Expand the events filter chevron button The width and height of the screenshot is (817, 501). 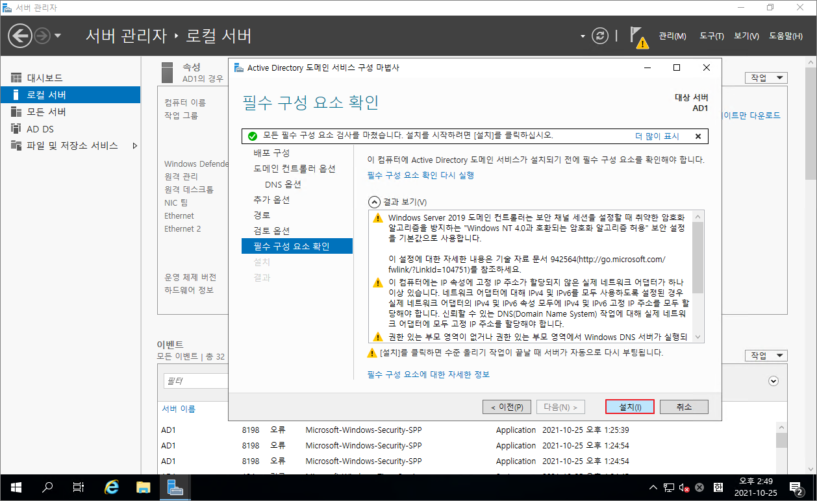pos(773,381)
